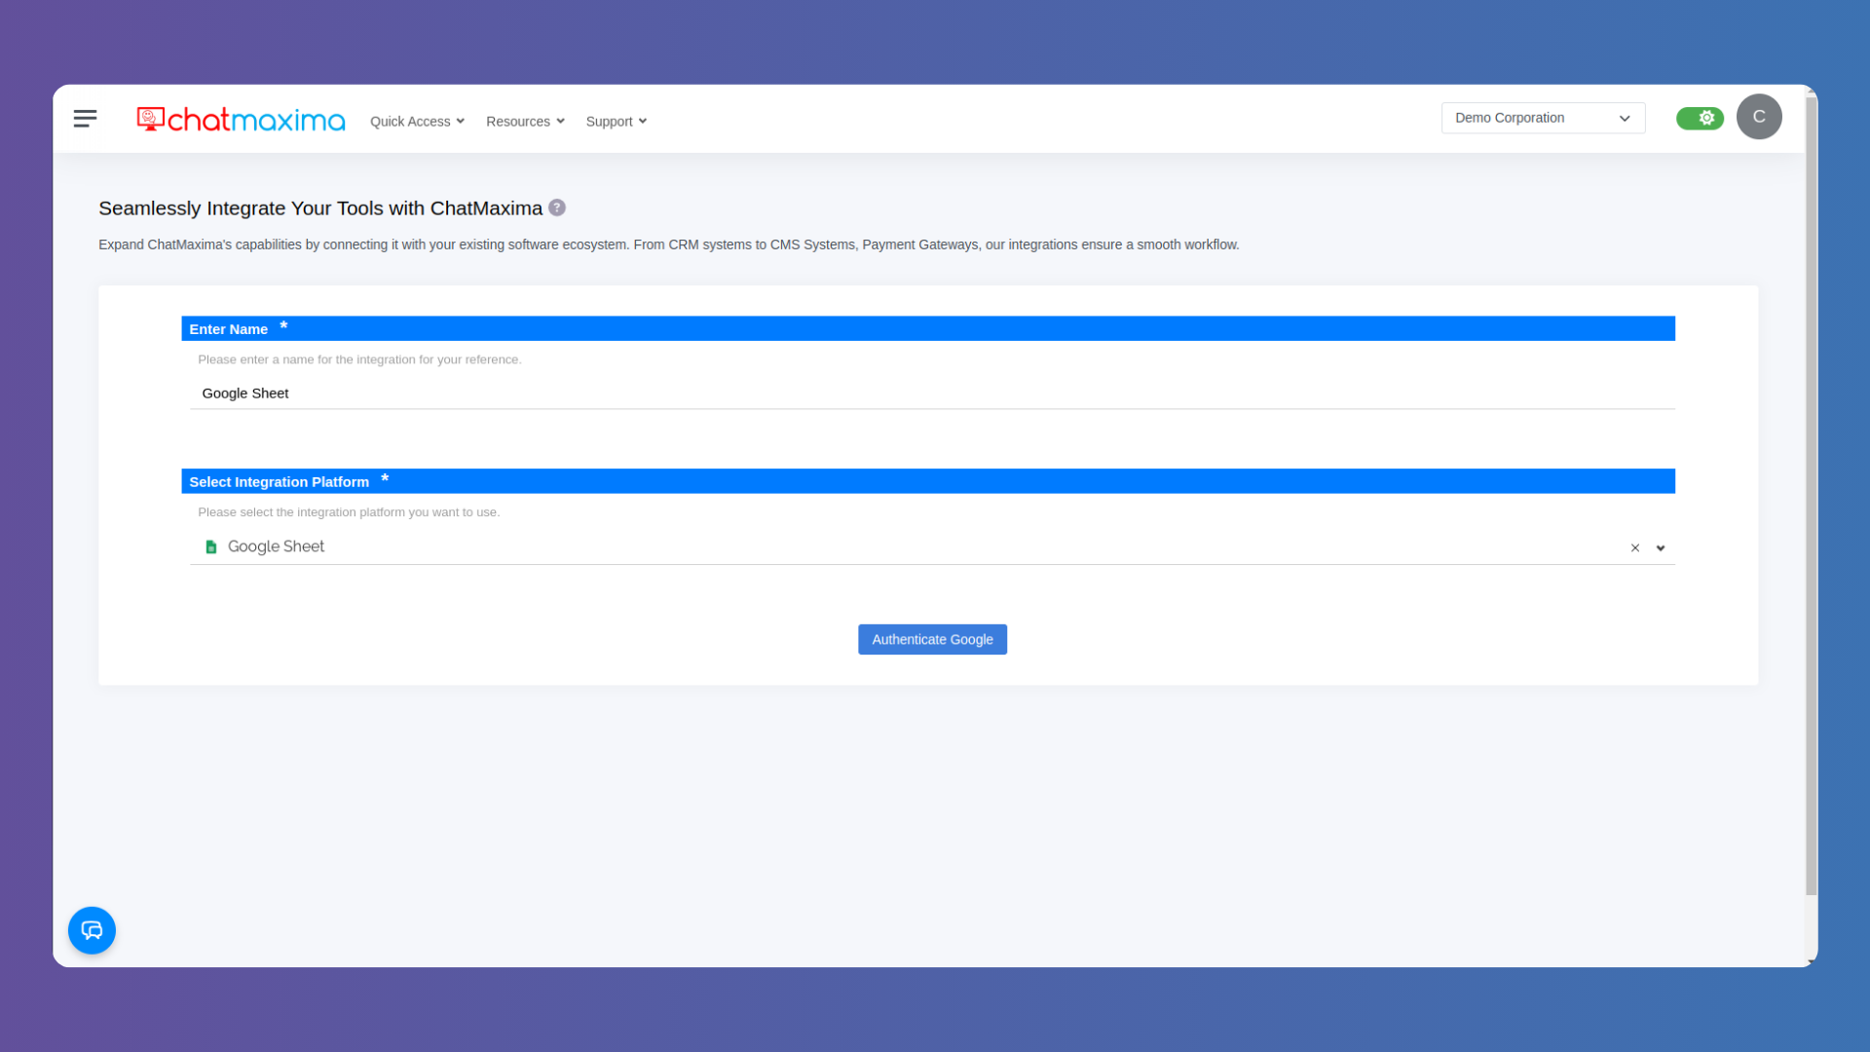Viewport: 1870px width, 1052px height.
Task: Click the Select Integration Platform header bar
Action: 280,481
